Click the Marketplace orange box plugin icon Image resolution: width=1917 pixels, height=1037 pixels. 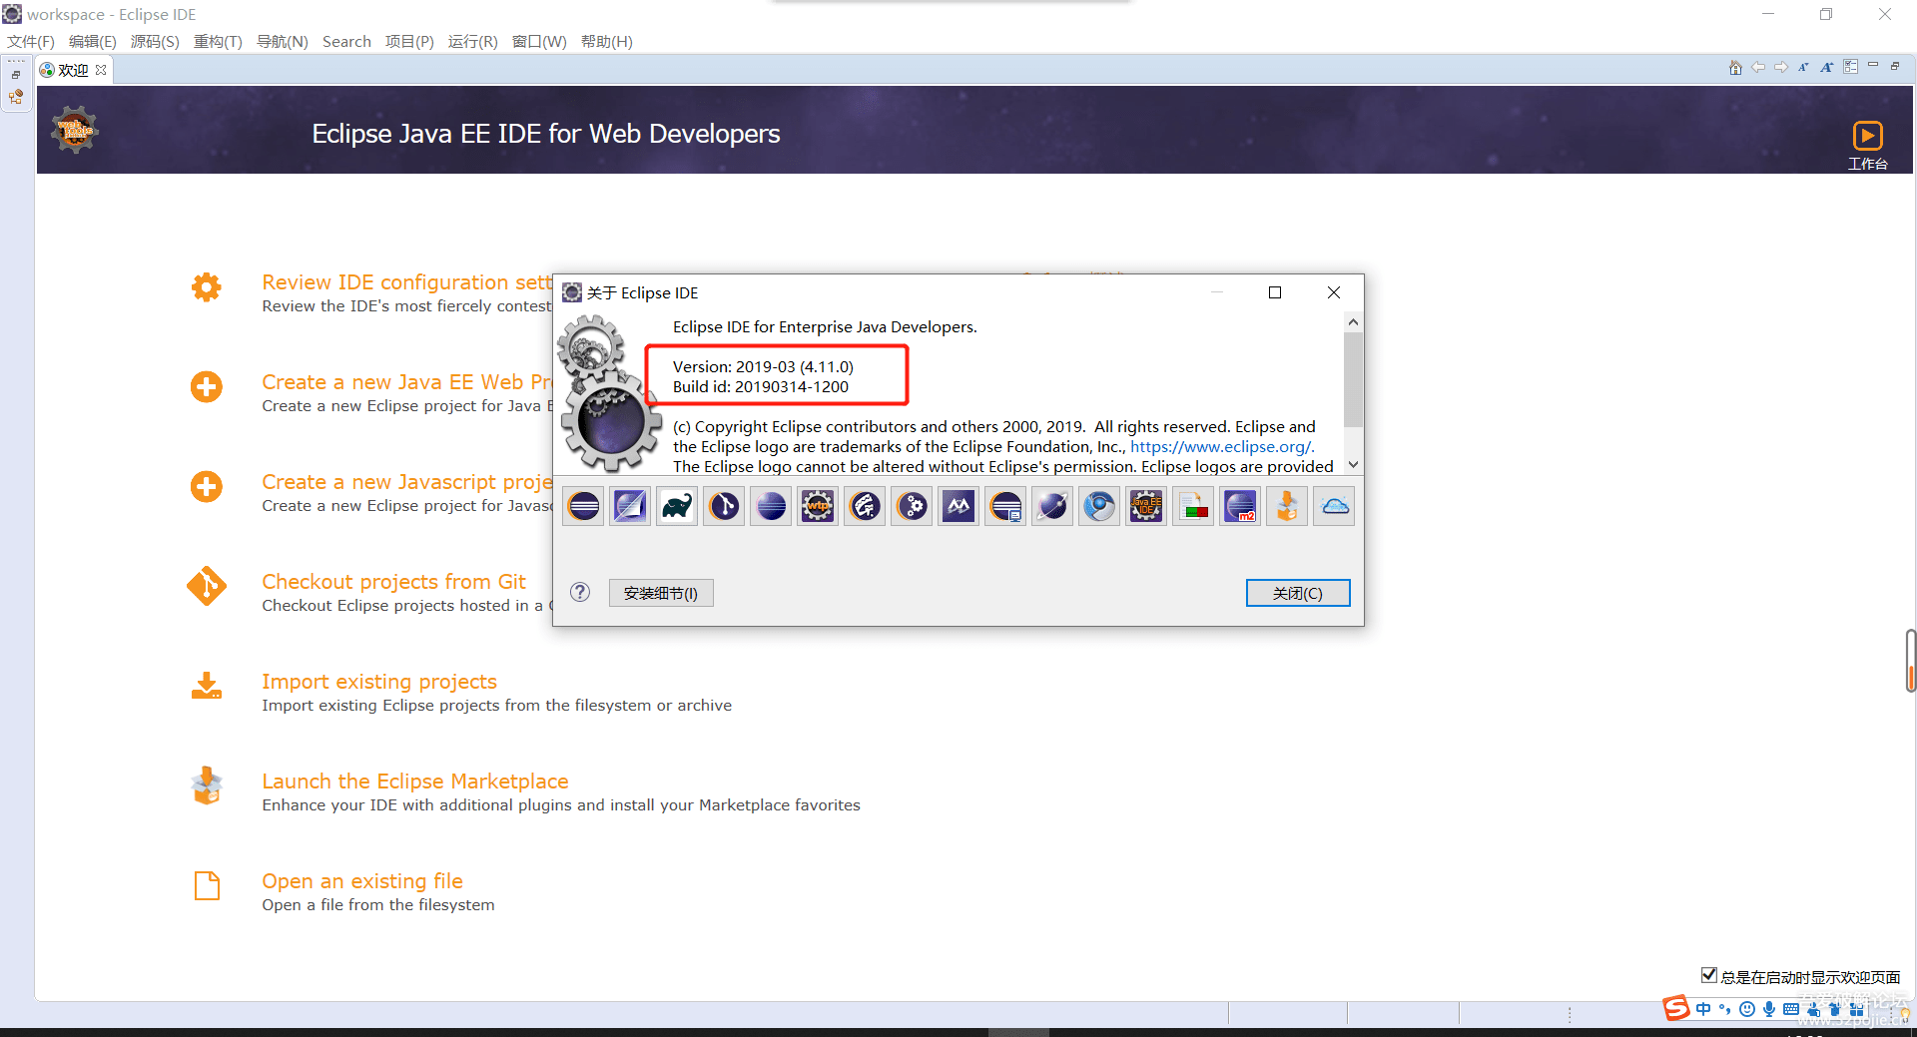[1287, 507]
